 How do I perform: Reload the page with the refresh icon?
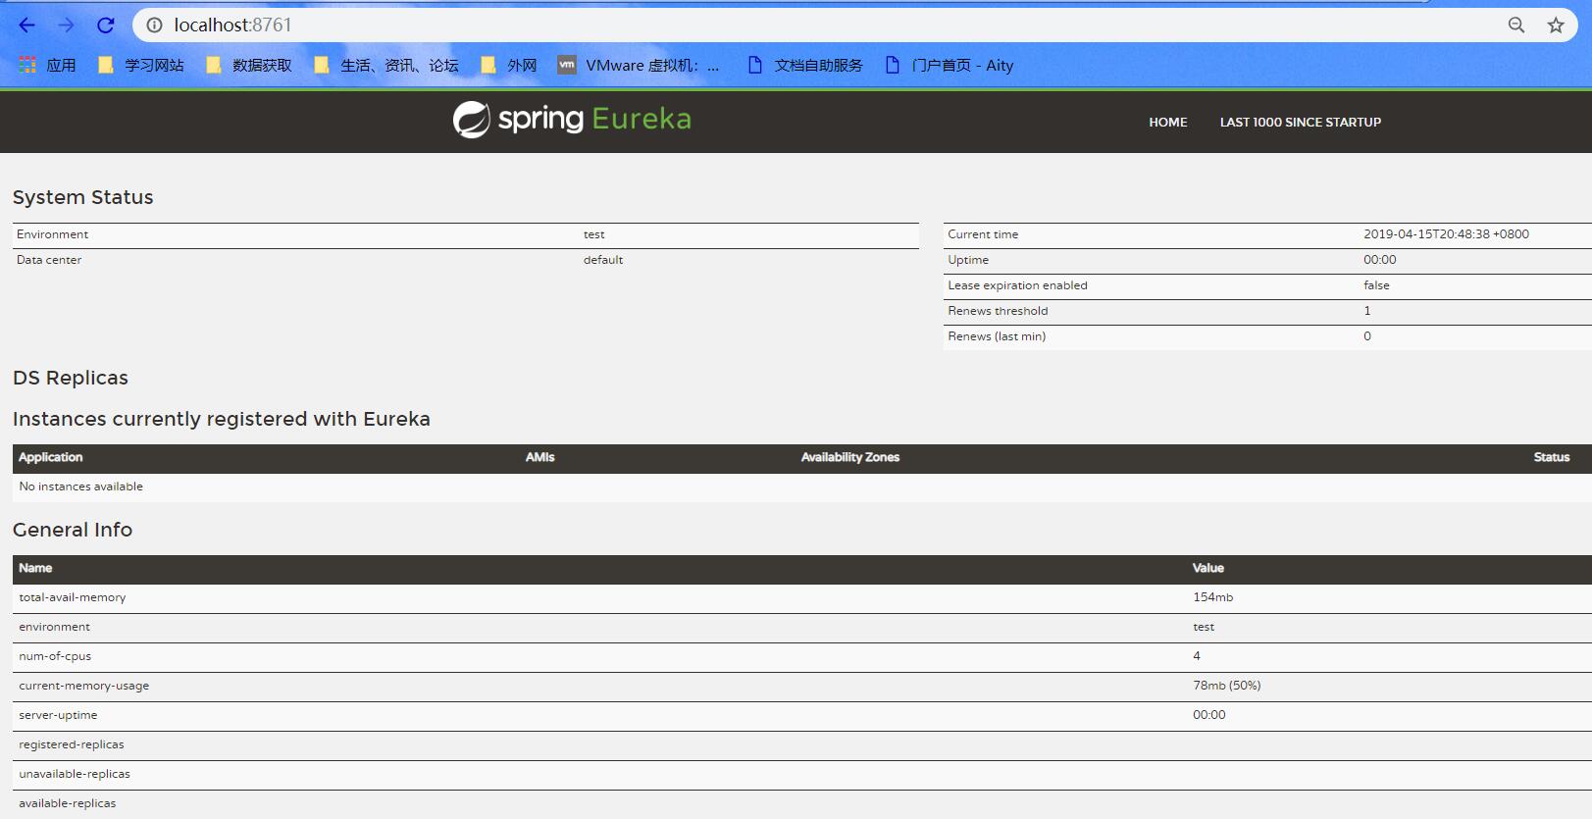[x=106, y=26]
